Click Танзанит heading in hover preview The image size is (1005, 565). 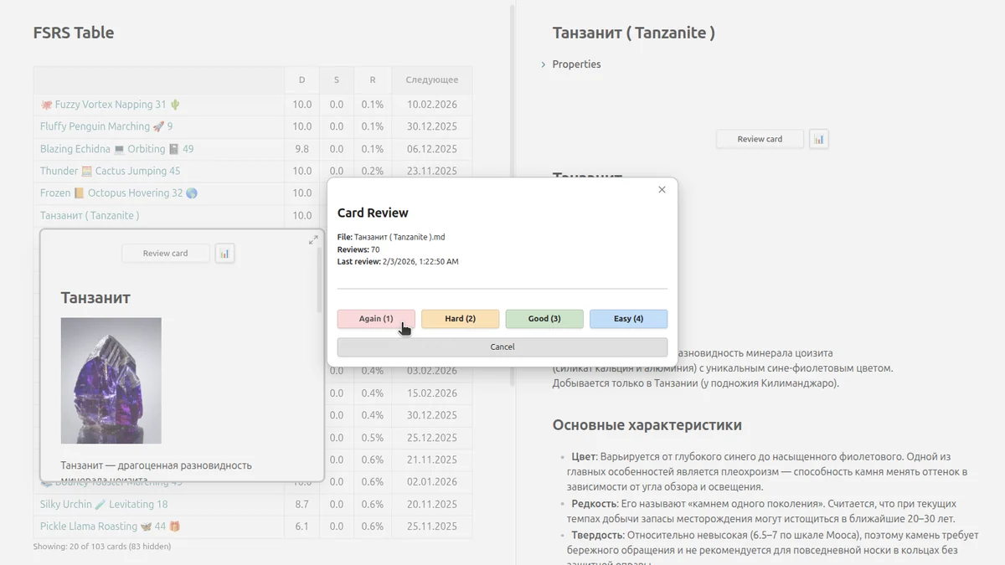(x=95, y=297)
